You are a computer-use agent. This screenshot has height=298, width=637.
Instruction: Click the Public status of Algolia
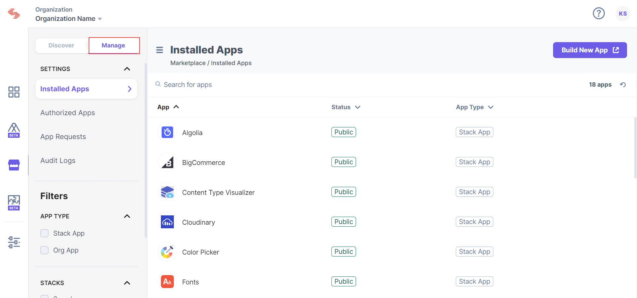tap(343, 132)
